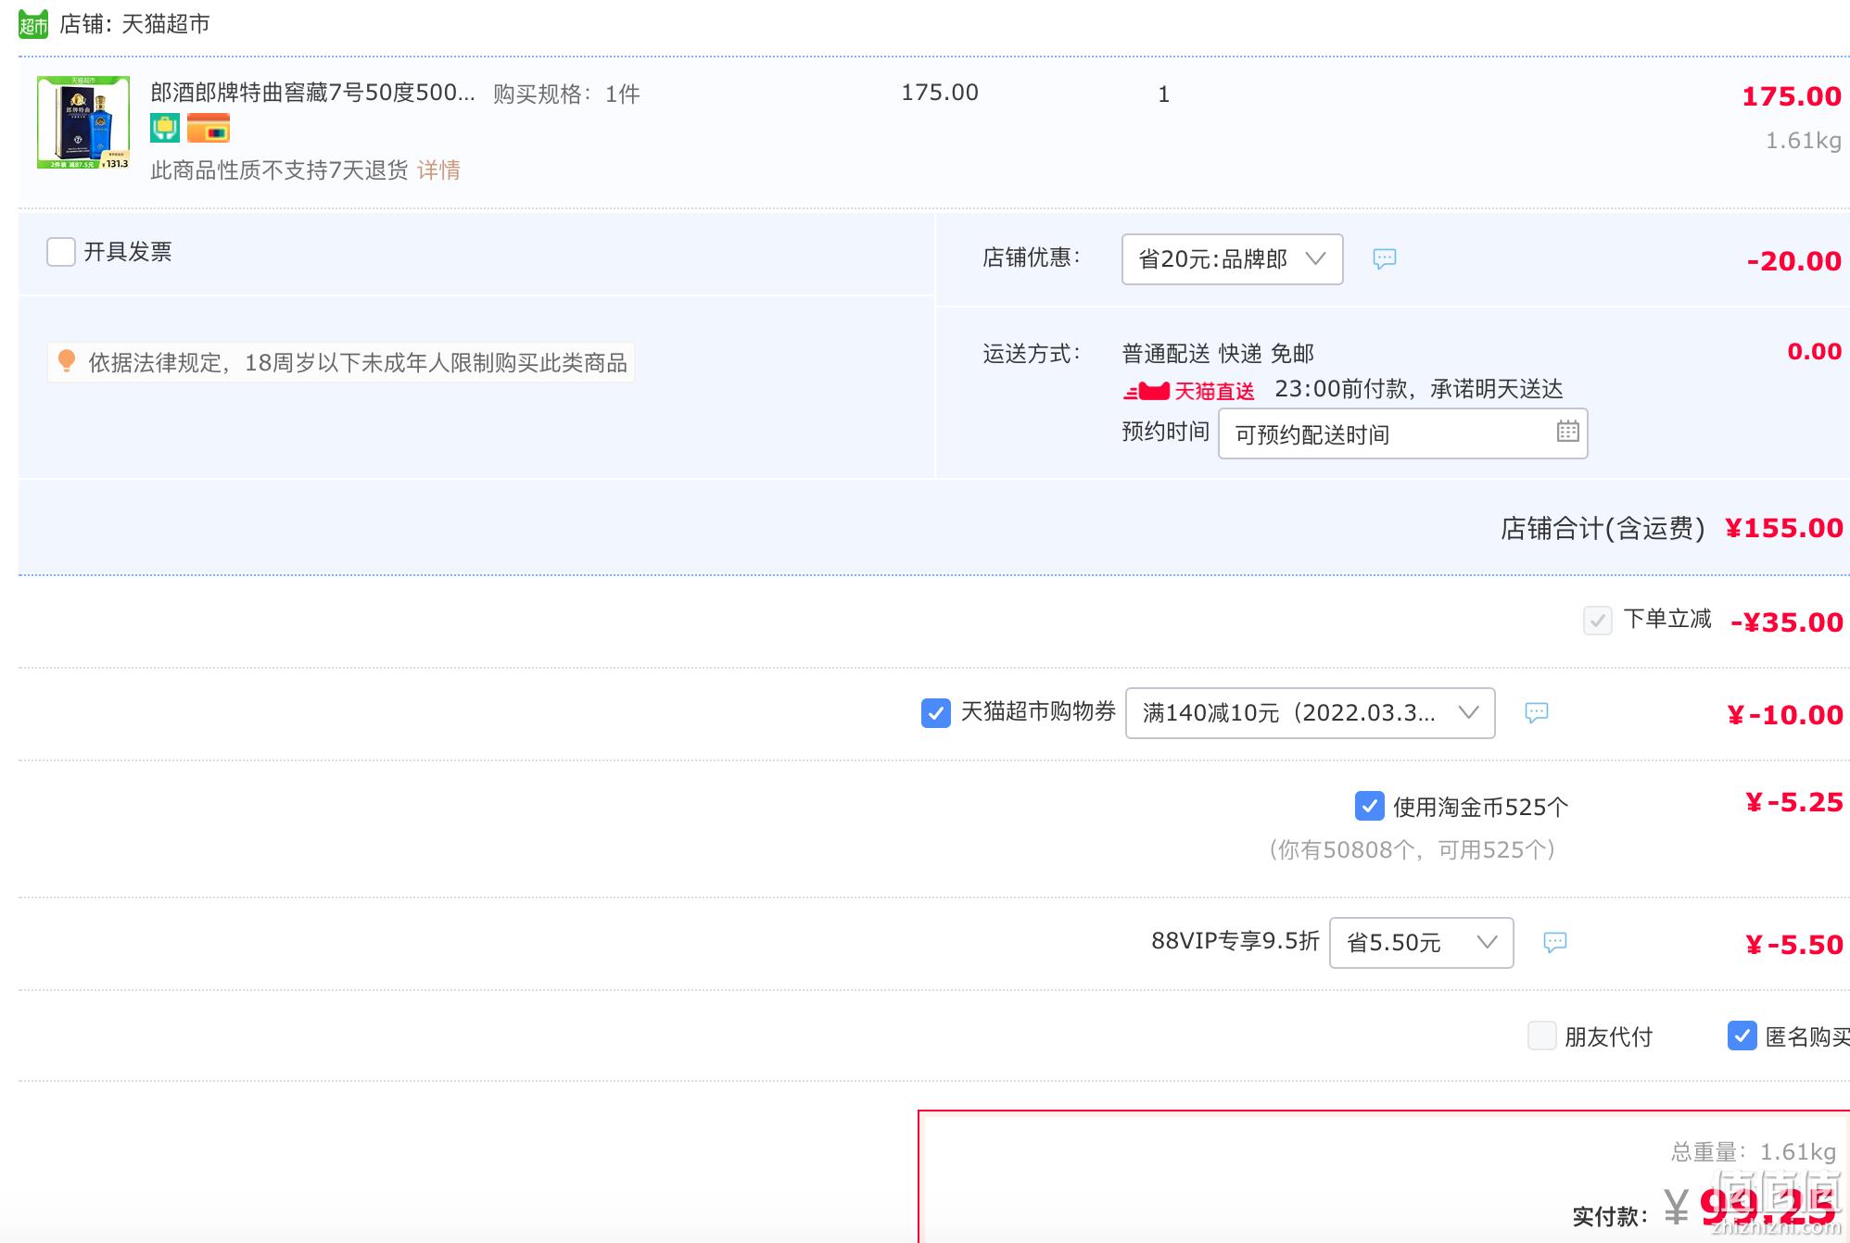Uncheck 使用淘金币525个 checkbox
The width and height of the screenshot is (1850, 1243).
tap(1369, 806)
